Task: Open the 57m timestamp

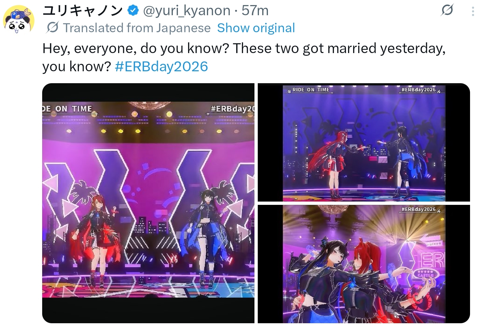Action: coord(255,11)
